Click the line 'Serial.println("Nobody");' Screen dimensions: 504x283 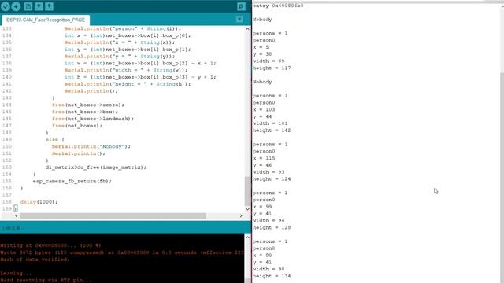pos(91,146)
